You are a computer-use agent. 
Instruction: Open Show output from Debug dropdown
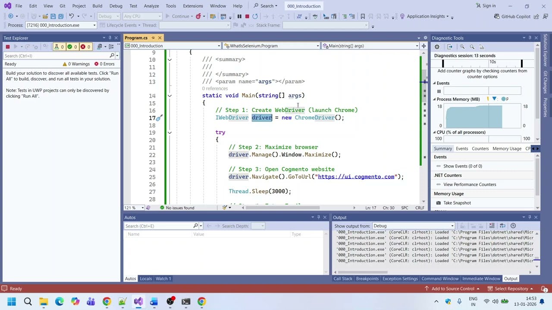click(x=414, y=226)
